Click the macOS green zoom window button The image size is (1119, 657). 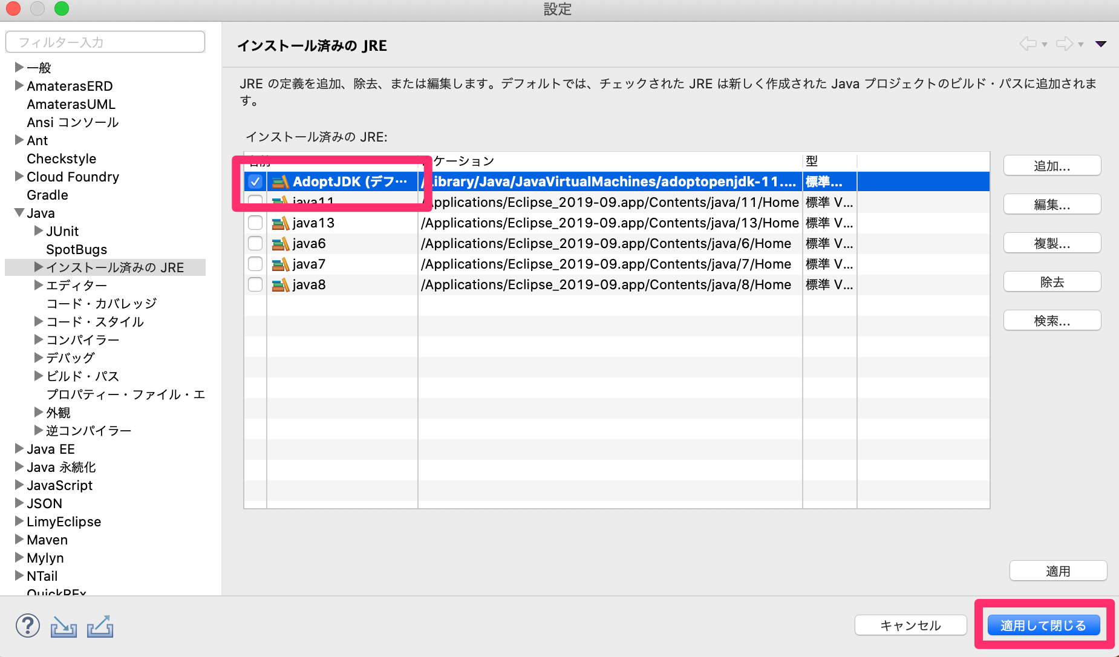pyautogui.click(x=62, y=8)
